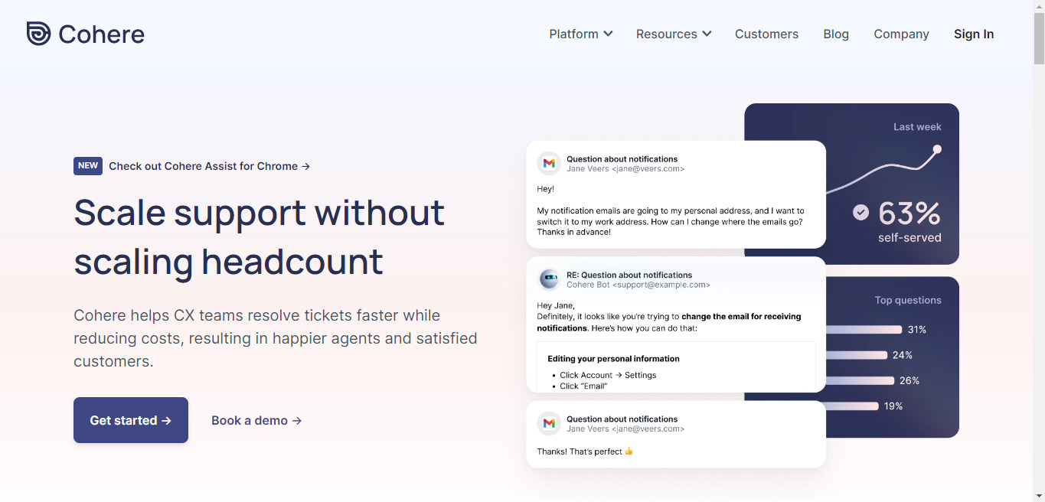Open the Customers page
1045x502 pixels.
tap(766, 34)
